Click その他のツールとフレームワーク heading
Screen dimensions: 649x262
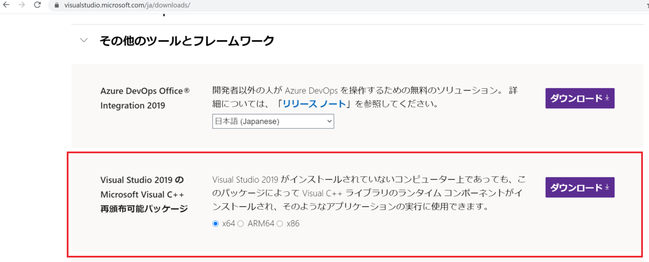click(x=187, y=41)
